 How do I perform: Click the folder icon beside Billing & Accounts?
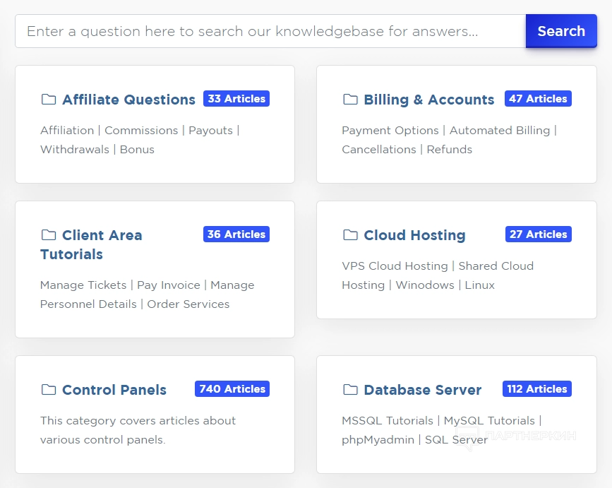350,100
